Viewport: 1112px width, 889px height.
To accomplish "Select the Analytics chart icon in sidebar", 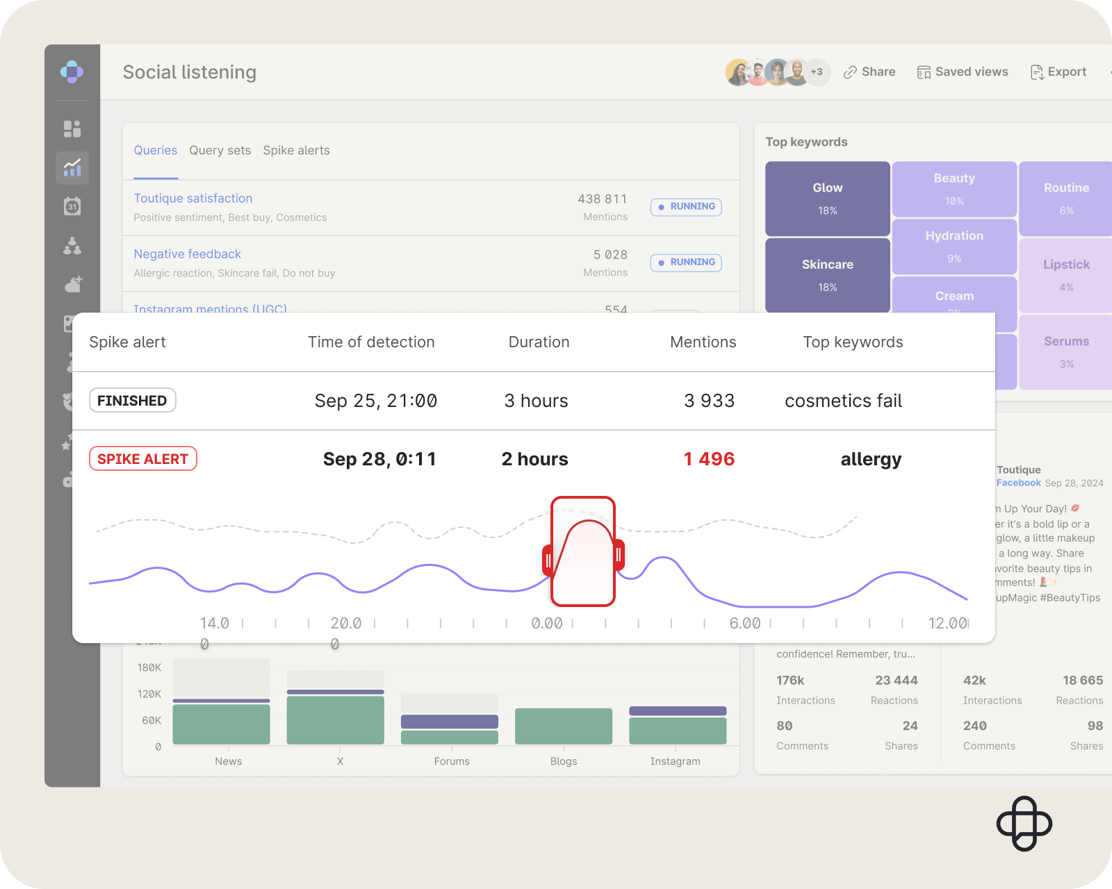I will pos(72,167).
